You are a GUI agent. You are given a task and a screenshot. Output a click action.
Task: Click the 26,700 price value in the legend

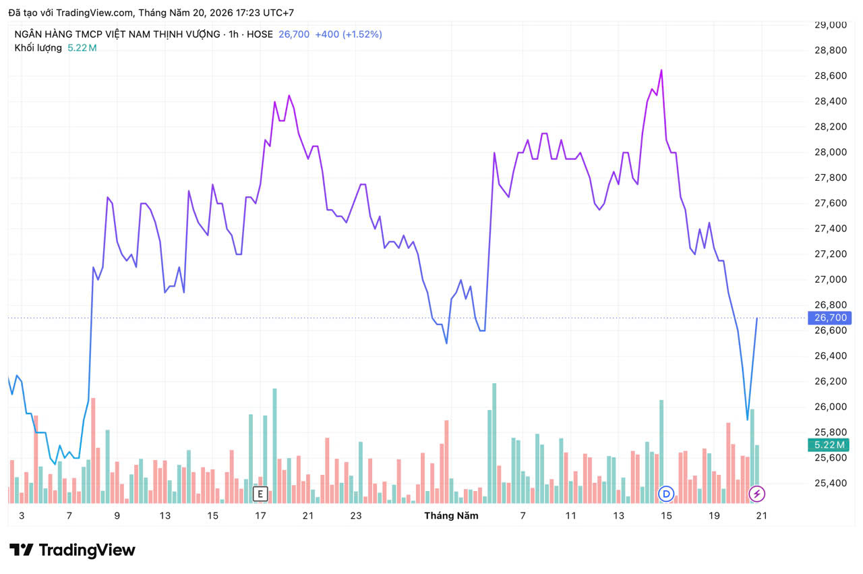(x=294, y=34)
